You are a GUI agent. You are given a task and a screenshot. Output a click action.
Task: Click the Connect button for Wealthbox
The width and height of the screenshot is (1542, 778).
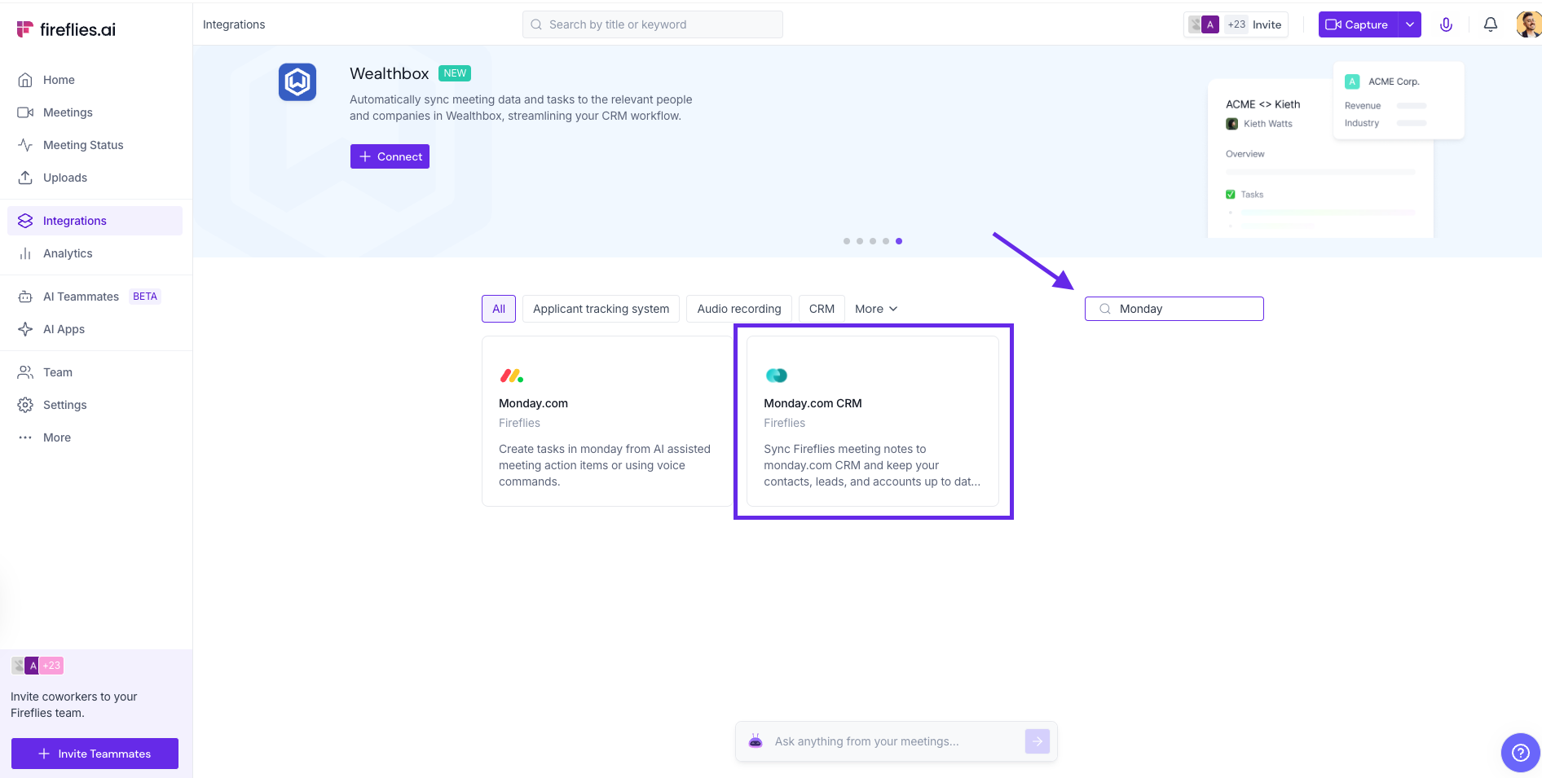click(390, 156)
